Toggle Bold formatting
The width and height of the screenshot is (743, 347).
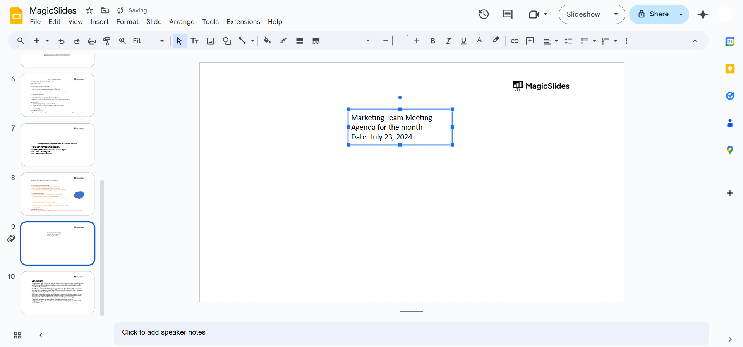coord(432,41)
